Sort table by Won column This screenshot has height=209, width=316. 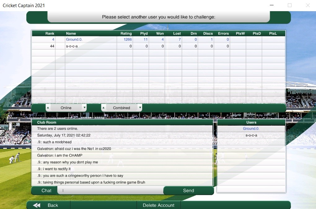click(160, 33)
